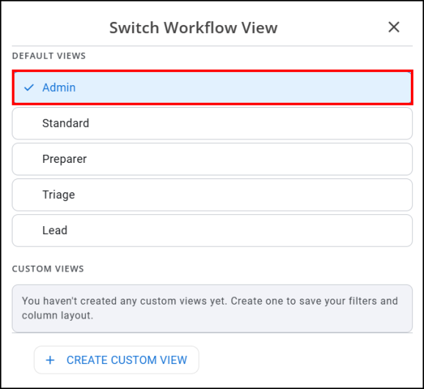
Task: Click the blue checkmark beside Admin
Action: point(29,87)
